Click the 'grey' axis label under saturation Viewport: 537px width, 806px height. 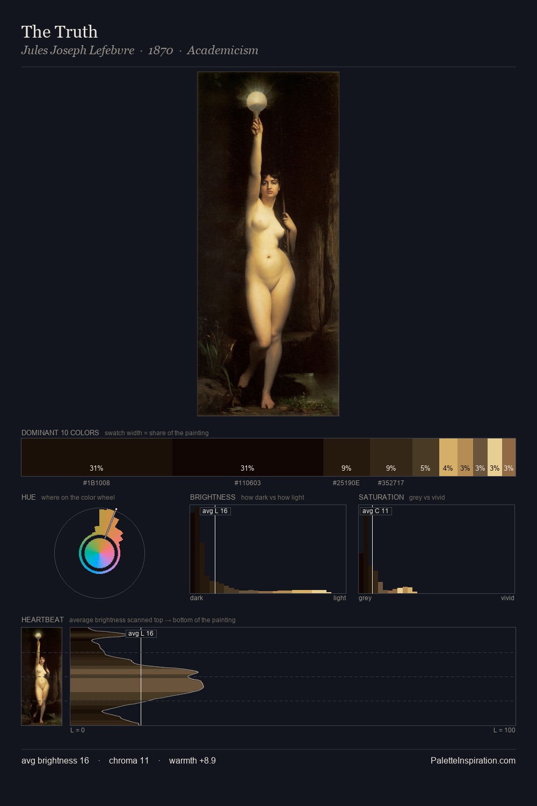coord(365,598)
